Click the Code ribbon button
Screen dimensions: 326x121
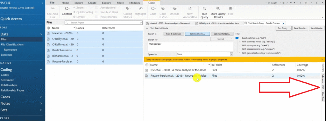pyautogui.click(x=153, y=11)
